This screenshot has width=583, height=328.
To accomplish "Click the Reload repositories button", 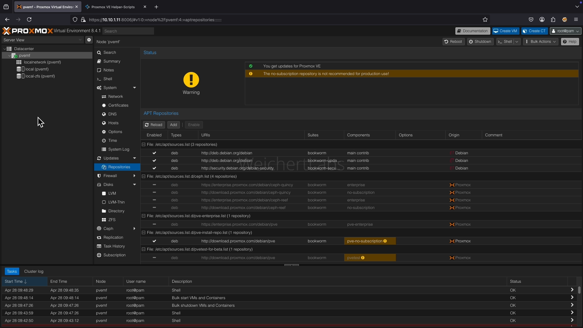I will pos(154,125).
